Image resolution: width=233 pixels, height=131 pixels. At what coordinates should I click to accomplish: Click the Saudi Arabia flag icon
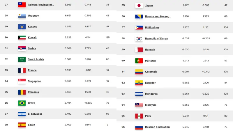(22, 59)
